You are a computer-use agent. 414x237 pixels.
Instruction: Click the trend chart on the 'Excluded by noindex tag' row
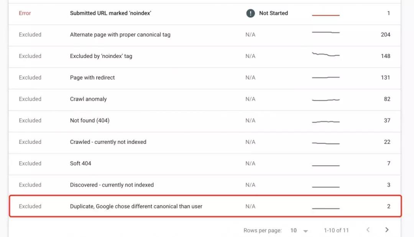(x=326, y=56)
